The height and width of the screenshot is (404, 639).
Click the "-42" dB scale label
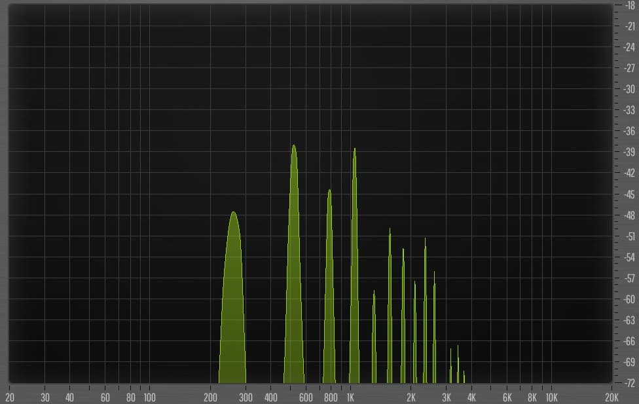tap(630, 174)
